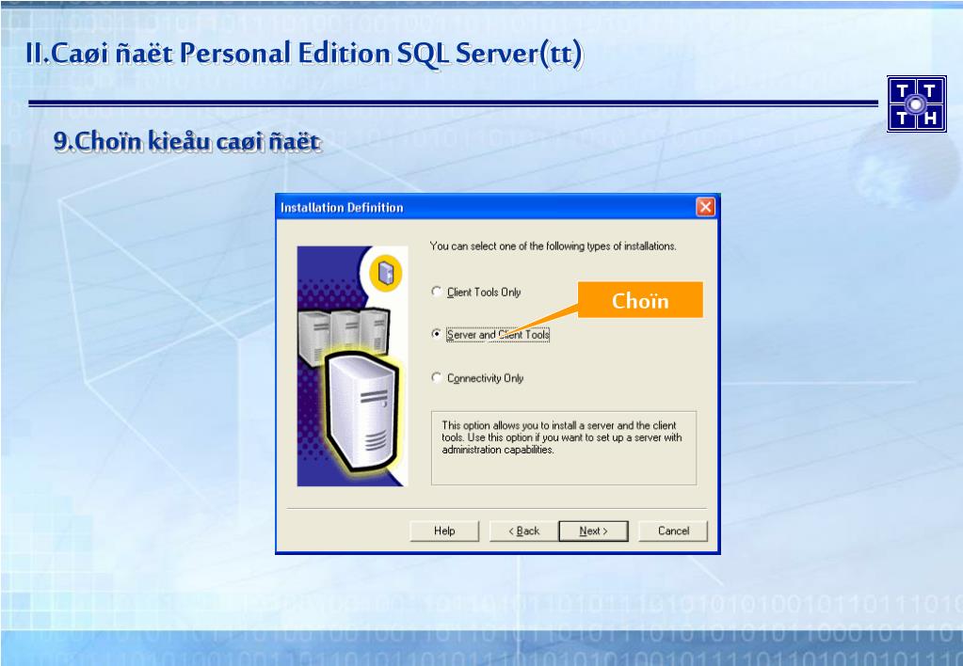Go back with the Back button
963x666 pixels.
point(524,531)
